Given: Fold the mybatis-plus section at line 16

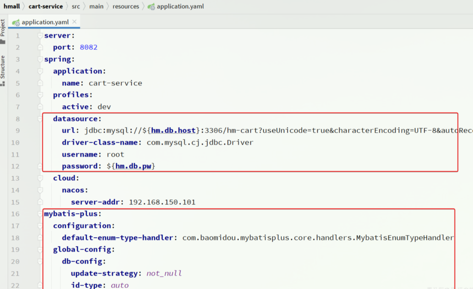Looking at the screenshot, I should (x=41, y=214).
